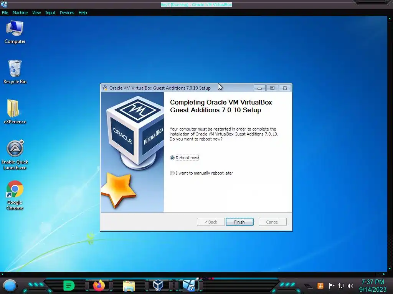The height and width of the screenshot is (294, 393).
Task: Open the Start menu orb
Action: [x=10, y=286]
